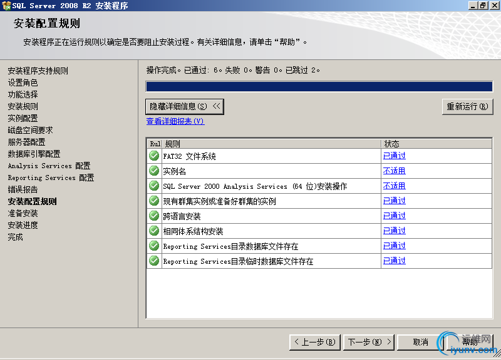Proceed with 下一步 button
This screenshot has height=360, width=501.
[x=369, y=342]
